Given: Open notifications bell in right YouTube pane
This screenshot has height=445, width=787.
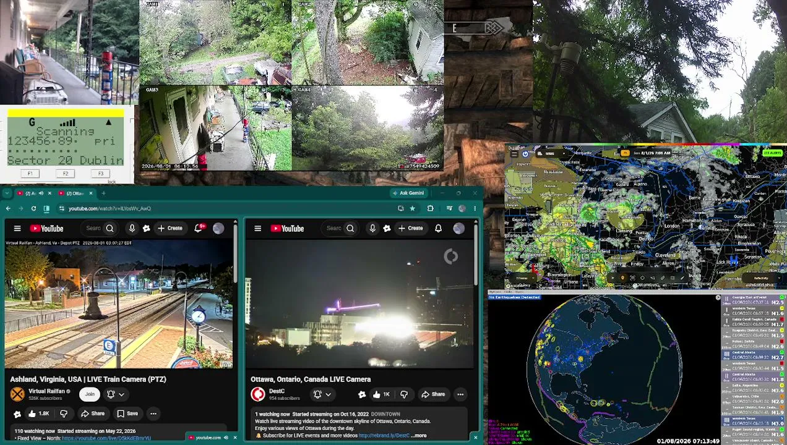Looking at the screenshot, I should coord(438,229).
